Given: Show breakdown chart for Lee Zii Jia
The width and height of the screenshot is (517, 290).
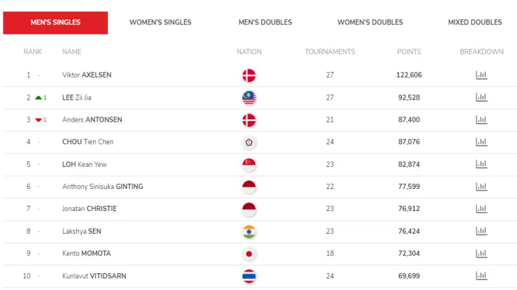Looking at the screenshot, I should coord(481,98).
